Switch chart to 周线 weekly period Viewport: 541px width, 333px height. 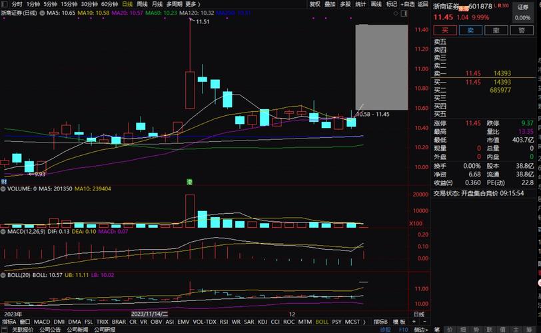142,4
